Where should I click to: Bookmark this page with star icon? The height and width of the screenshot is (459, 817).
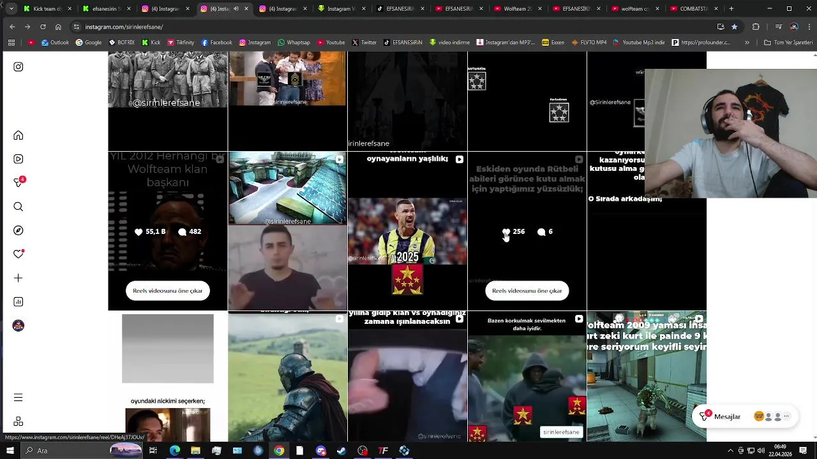735,27
